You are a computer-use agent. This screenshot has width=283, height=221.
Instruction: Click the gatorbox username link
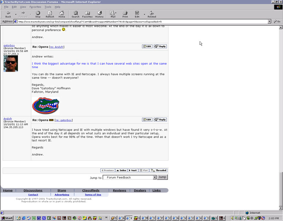[9, 46]
